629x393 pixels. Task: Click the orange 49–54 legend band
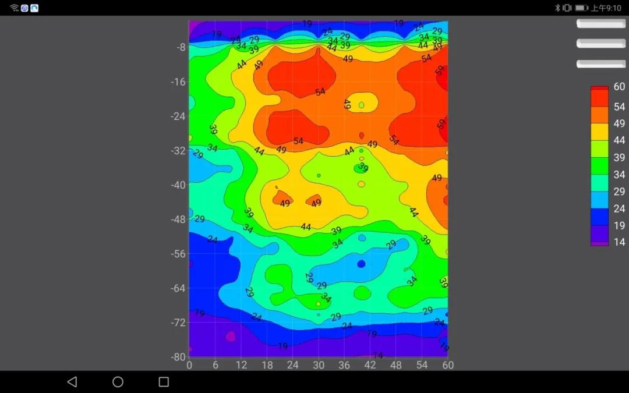[599, 115]
